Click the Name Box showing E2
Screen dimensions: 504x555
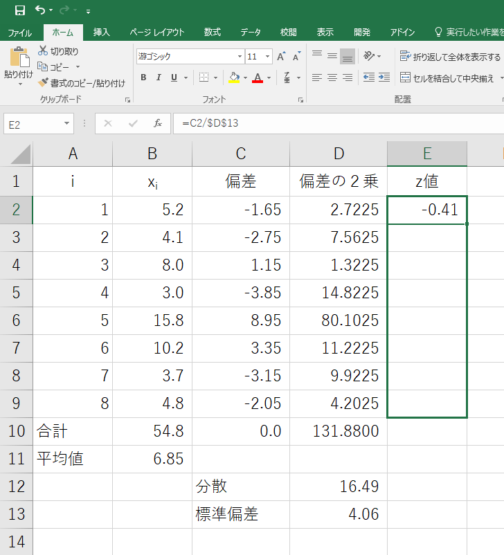click(x=34, y=124)
